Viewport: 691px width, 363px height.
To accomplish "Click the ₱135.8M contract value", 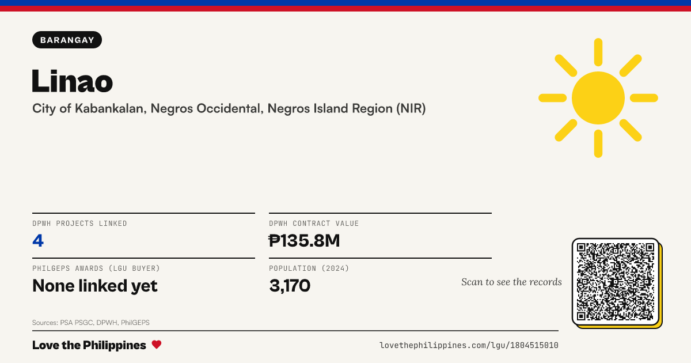I will 305,240.
